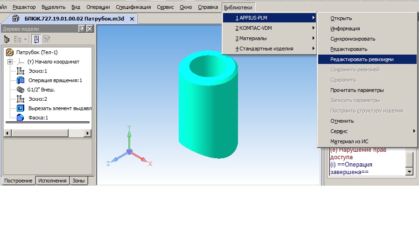Select the БПЮЖ.727.19.01.00.02 Патрубок.m3d tab
This screenshot has height=231, width=419.
coord(74,19)
